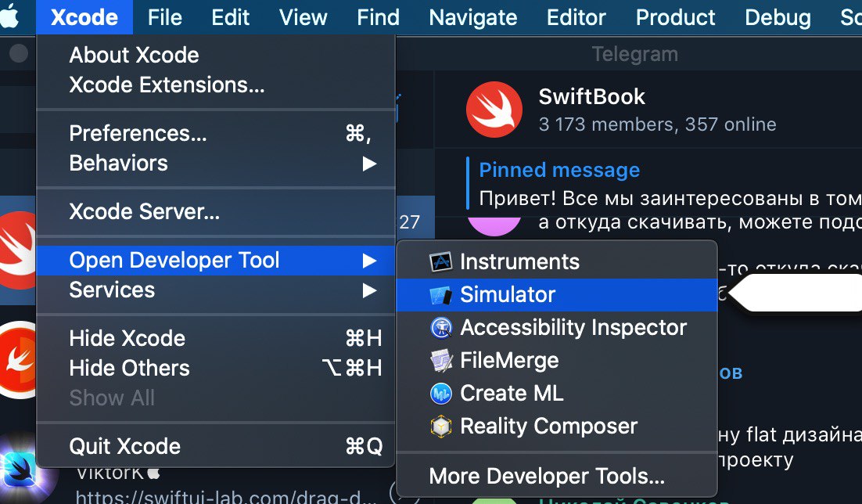Open the Debug menu
The height and width of the screenshot is (504, 862).
point(778,17)
